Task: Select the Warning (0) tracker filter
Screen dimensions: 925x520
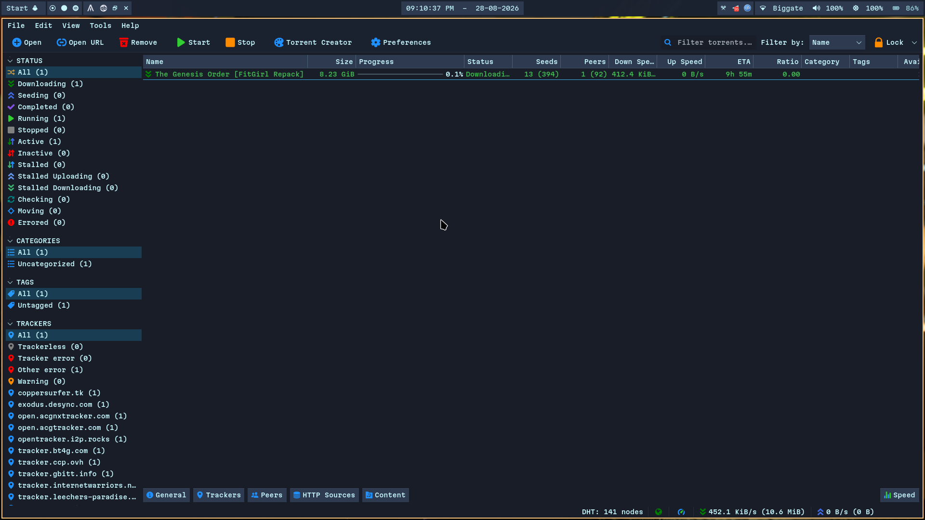Action: point(74,381)
